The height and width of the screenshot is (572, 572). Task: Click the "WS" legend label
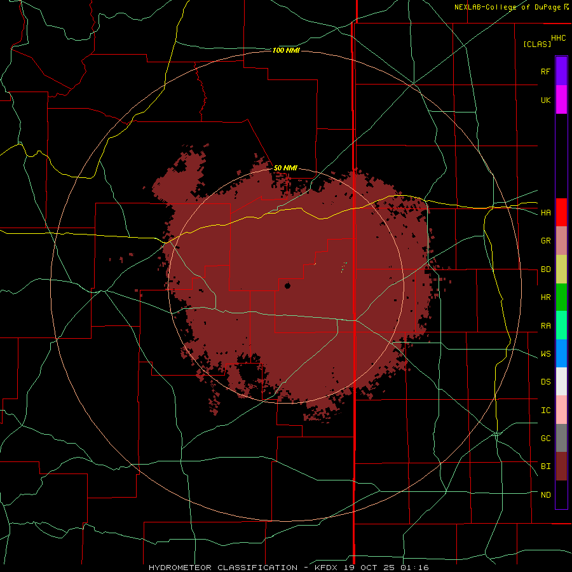tap(545, 354)
